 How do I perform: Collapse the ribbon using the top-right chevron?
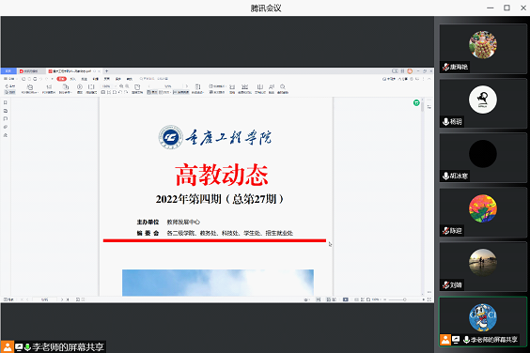429,79
